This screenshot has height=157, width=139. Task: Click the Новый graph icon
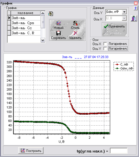(x=59, y=23)
